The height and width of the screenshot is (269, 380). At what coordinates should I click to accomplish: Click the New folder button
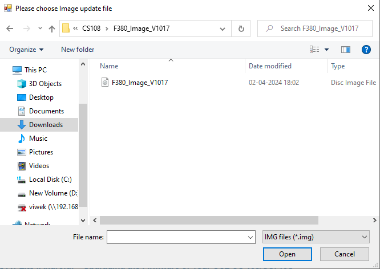pos(78,50)
